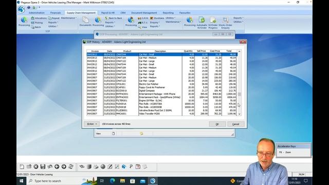The width and height of the screenshot is (329, 185).
Task: Switch to the Favourites tab
Action: 185,13
